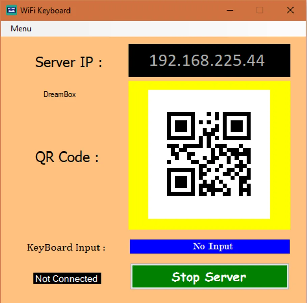This screenshot has width=307, height=303.
Task: Close the WiFi Keyboard window
Action: [x=290, y=10]
